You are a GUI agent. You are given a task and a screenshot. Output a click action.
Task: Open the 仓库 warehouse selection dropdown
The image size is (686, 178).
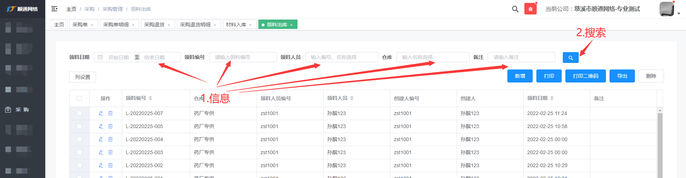click(x=433, y=57)
